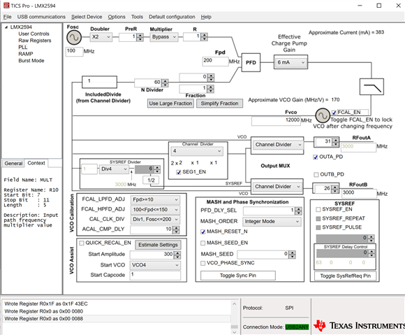Toggle the OUTA_PD checkbox

coord(316,157)
